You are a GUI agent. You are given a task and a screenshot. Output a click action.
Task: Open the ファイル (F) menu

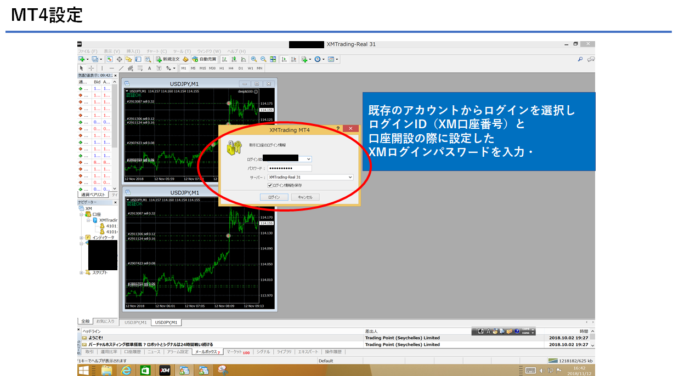click(x=88, y=51)
